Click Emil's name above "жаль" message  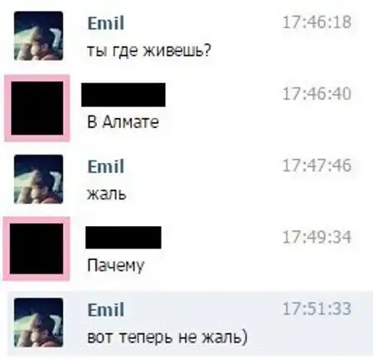[x=106, y=166]
